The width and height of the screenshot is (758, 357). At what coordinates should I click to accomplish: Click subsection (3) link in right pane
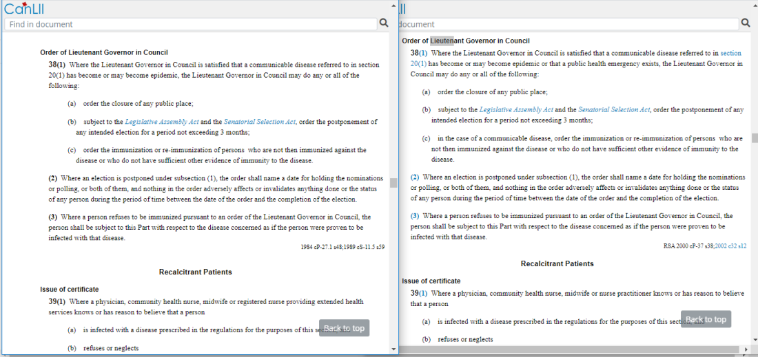(x=415, y=216)
